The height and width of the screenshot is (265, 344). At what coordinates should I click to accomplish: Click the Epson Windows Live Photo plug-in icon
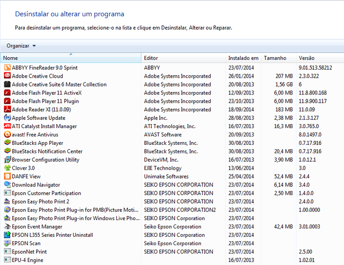7,218
